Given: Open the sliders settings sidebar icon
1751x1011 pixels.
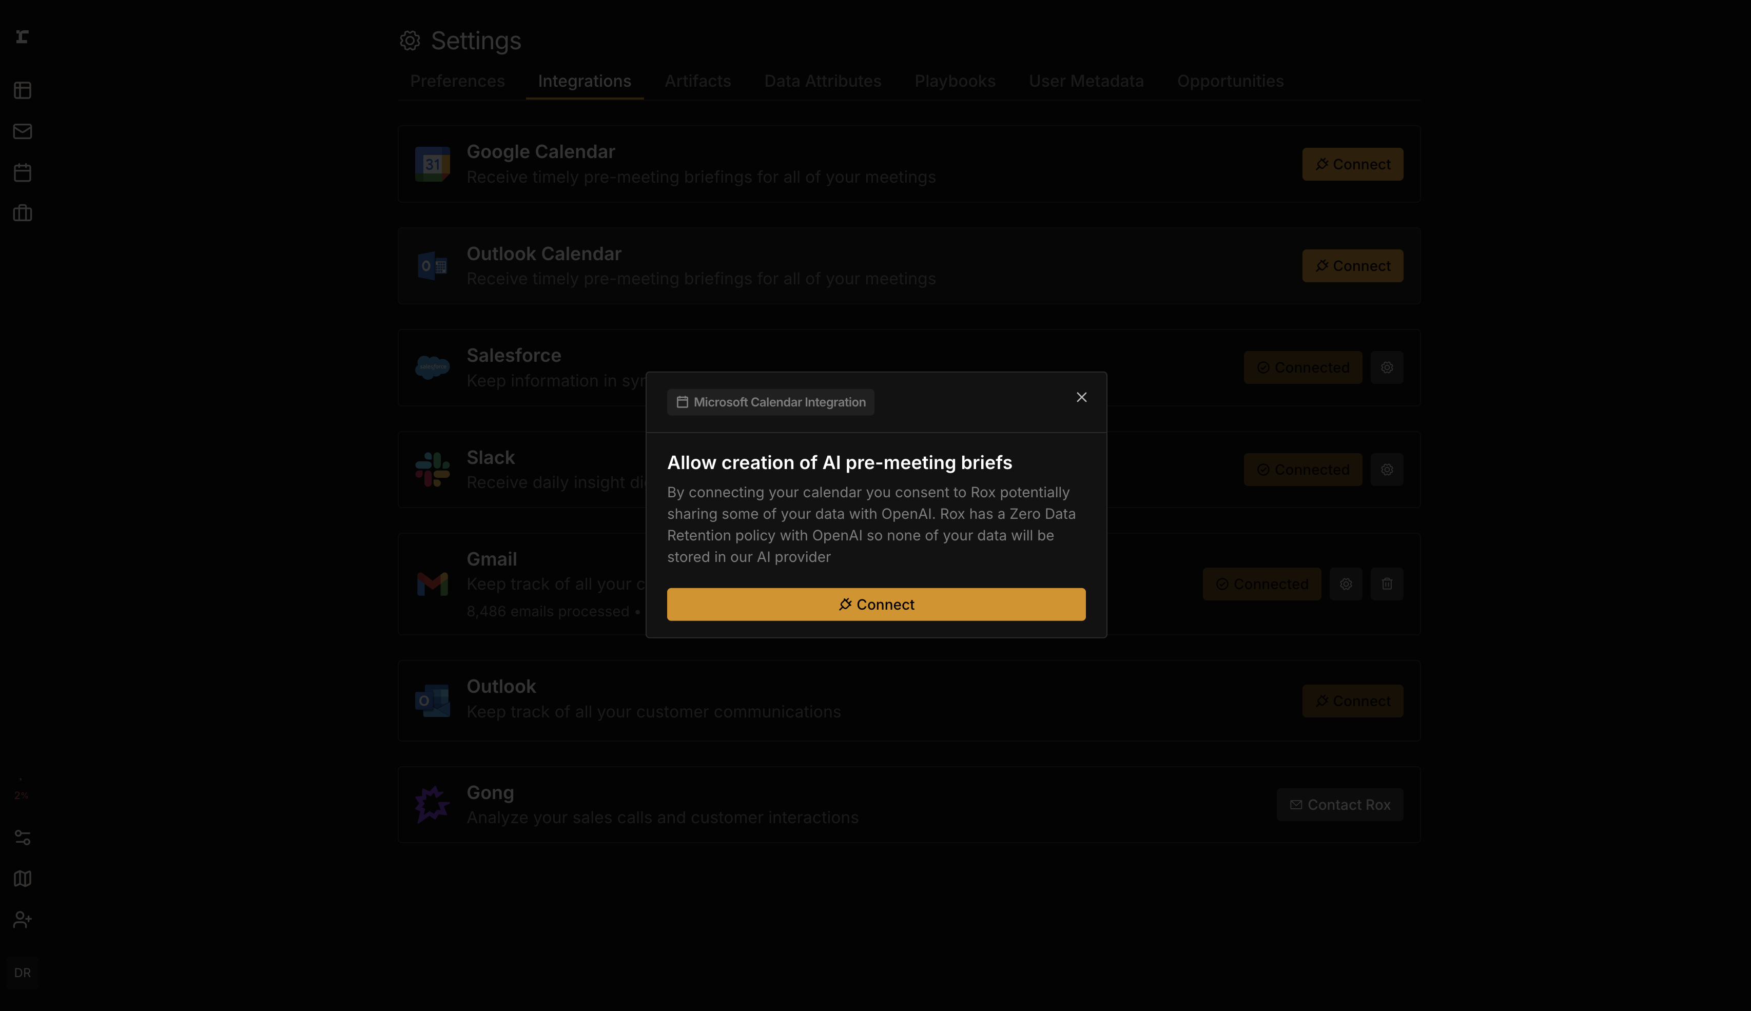Looking at the screenshot, I should pyautogui.click(x=22, y=838).
